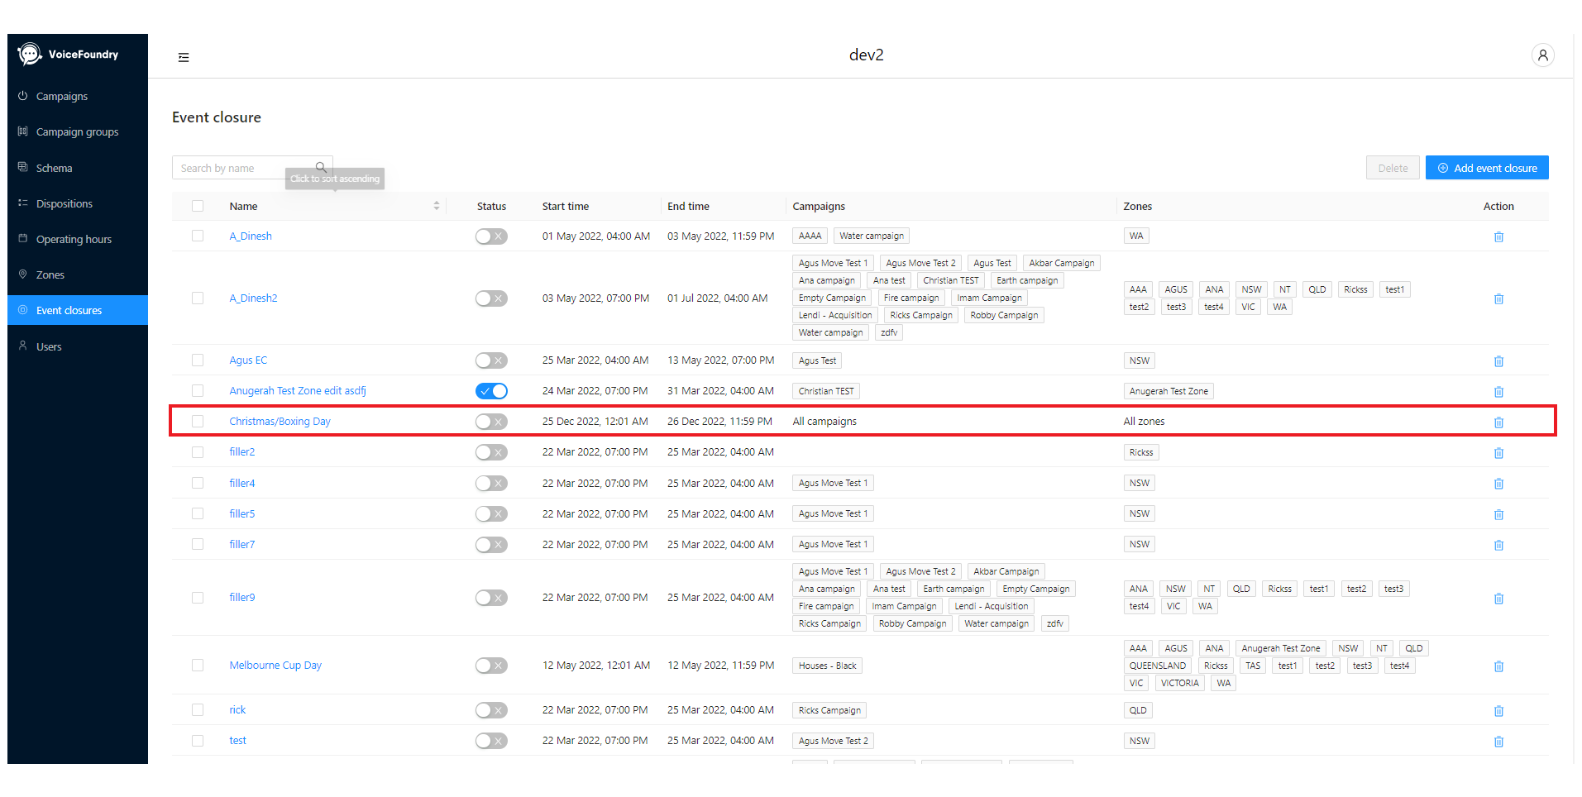Toggle Melbourne Cup Day status switch
Viewport: 1582px width, 797px height.
coord(491,666)
